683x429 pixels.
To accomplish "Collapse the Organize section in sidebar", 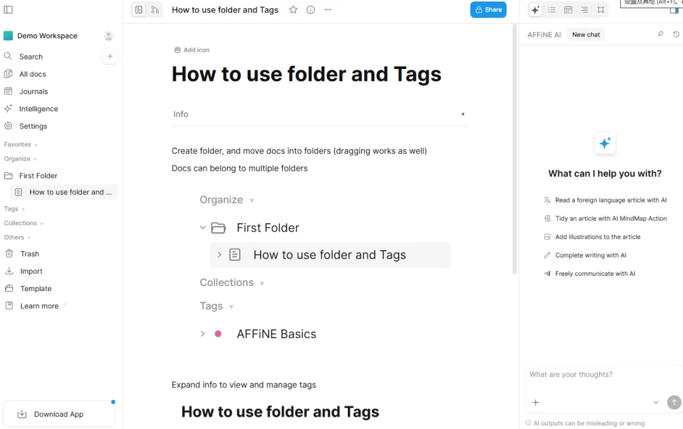I will (20, 159).
